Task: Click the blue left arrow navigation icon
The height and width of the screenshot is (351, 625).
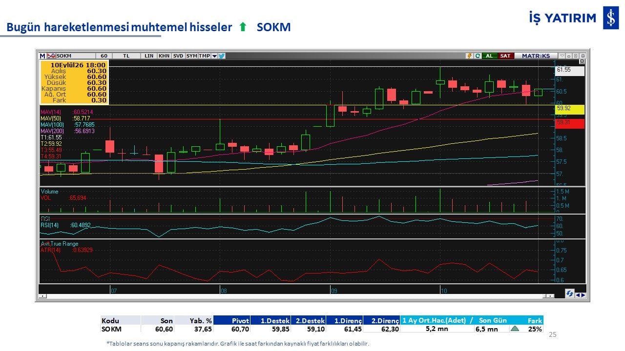Action: (x=578, y=294)
